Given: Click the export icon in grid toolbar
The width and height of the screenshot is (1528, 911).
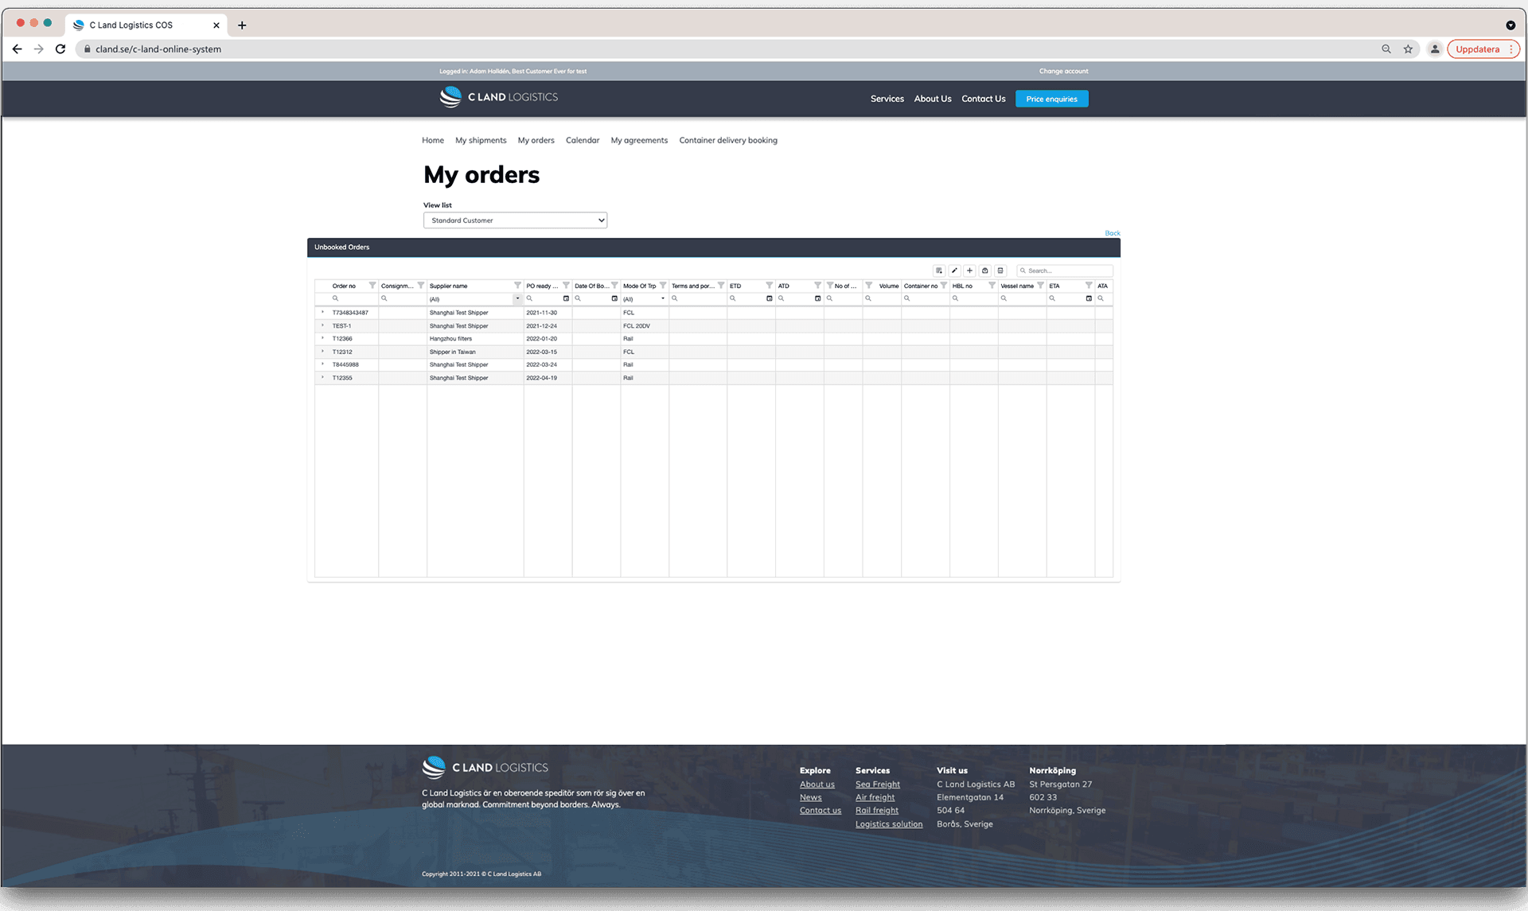Looking at the screenshot, I should 984,271.
